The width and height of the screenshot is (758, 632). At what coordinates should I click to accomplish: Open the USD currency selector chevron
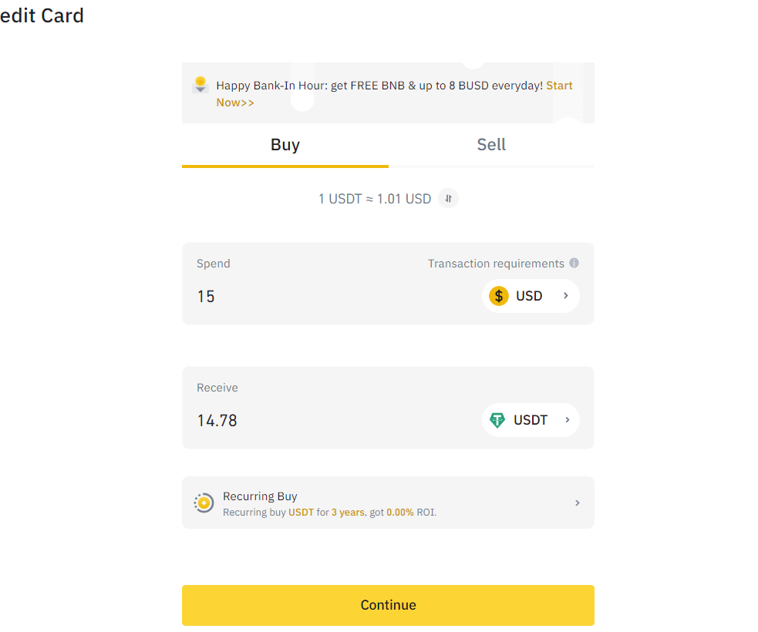[566, 296]
